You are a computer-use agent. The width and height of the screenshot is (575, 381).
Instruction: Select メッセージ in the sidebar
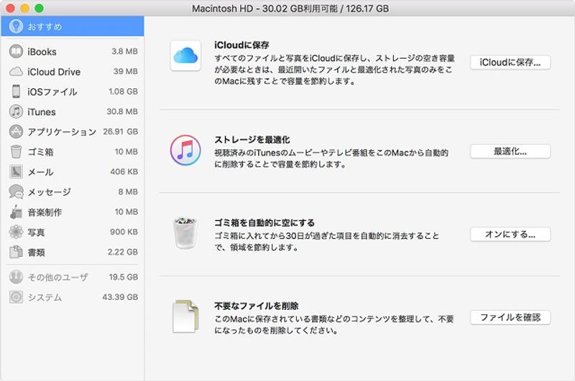73,192
